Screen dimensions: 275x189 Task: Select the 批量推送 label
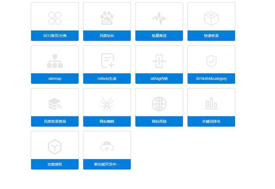(159, 36)
